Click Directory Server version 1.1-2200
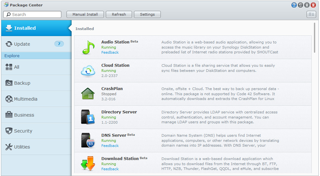The width and height of the screenshot is (320, 176). [109, 122]
